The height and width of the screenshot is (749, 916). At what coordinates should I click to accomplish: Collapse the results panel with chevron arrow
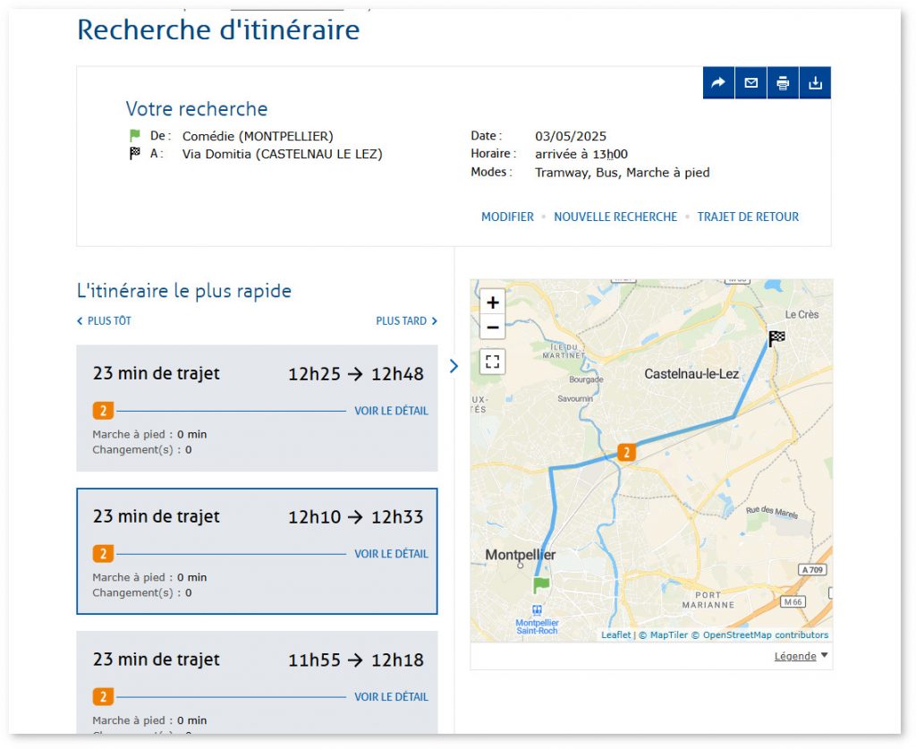(454, 366)
